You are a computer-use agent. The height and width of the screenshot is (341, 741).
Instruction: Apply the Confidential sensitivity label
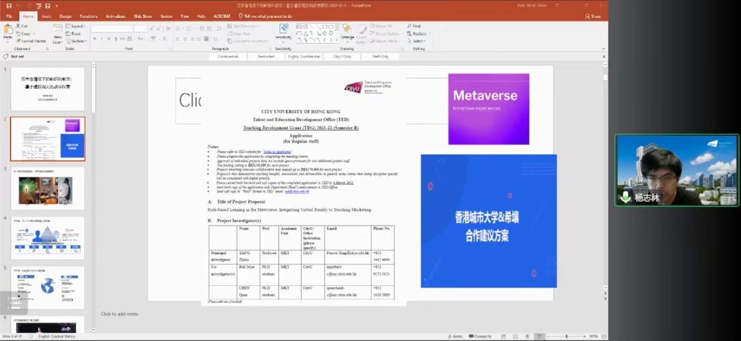click(228, 57)
